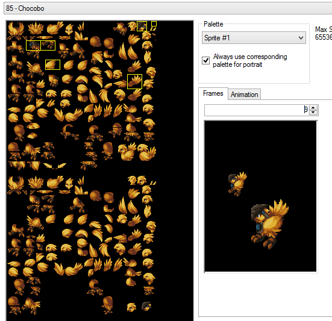The height and width of the screenshot is (321, 332).
Task: Click the scorpion-like curled tail sprite
Action: (69, 131)
